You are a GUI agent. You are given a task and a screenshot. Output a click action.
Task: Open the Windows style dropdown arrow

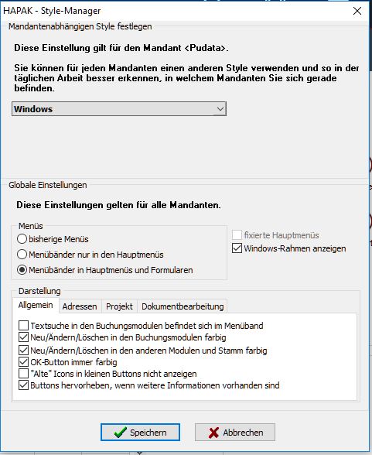tap(220, 109)
